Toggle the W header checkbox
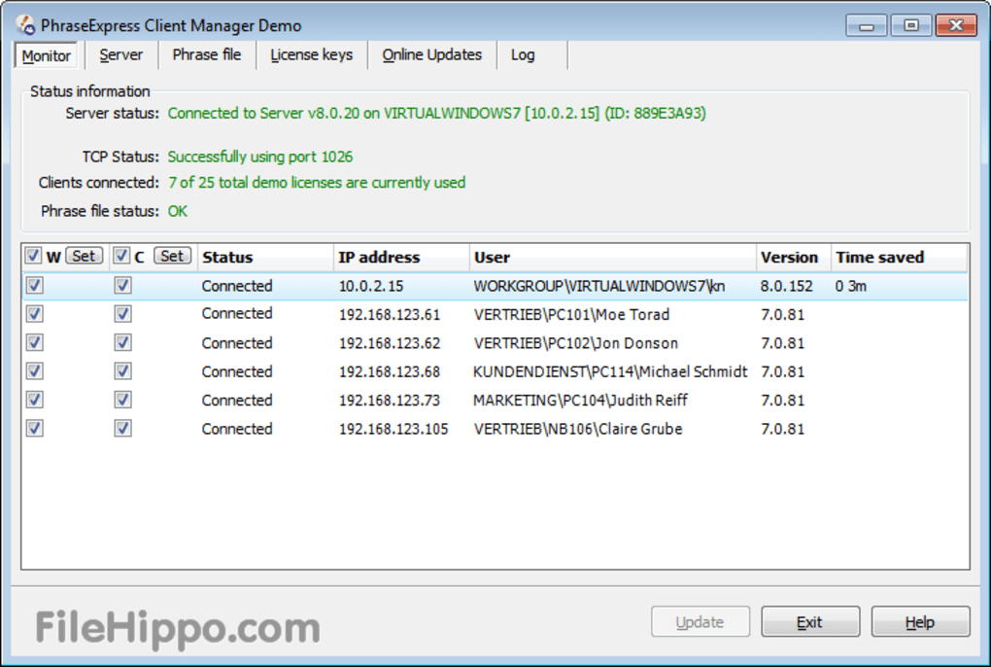Screen dimensions: 991x667 (33, 256)
